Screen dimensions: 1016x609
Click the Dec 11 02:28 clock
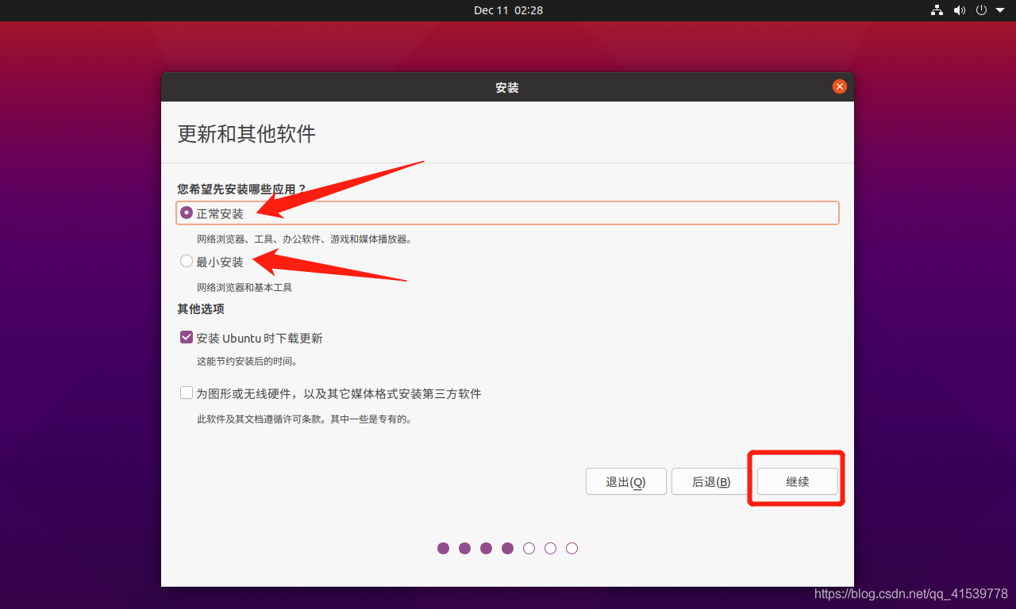(508, 10)
